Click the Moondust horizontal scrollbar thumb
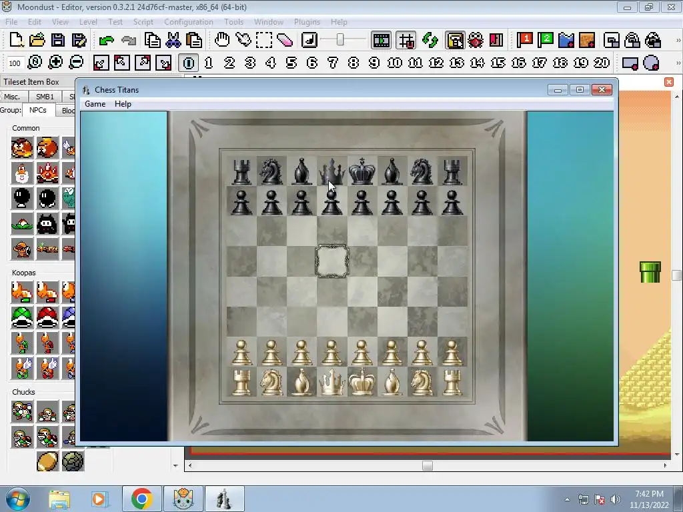Screen dimensions: 683x512 coord(428,465)
